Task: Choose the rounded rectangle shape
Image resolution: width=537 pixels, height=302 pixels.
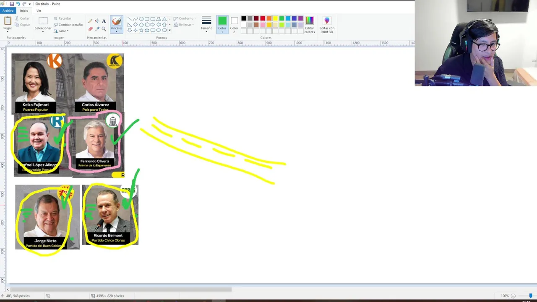Action: [x=153, y=19]
